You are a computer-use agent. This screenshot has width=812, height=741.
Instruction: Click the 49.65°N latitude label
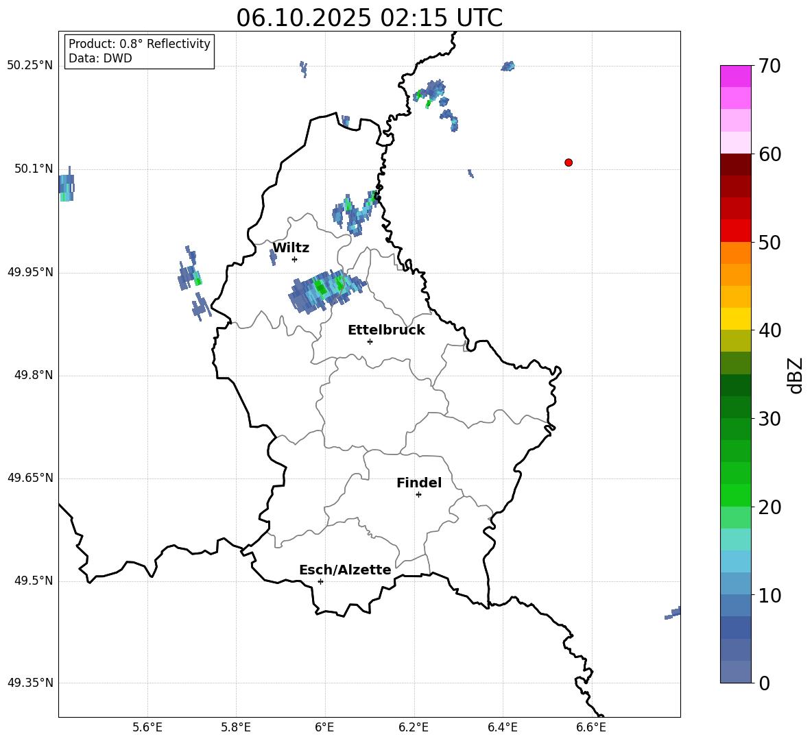[x=30, y=478]
